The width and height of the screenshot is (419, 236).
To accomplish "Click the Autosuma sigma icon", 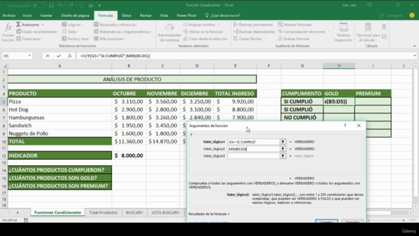I will [18, 24].
